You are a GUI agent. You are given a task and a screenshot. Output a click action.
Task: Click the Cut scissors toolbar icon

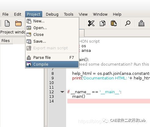click(91, 23)
